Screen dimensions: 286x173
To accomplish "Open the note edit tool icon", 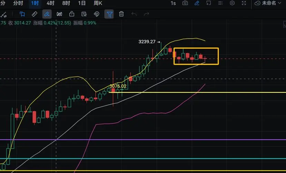I will pyautogui.click(x=84, y=14).
